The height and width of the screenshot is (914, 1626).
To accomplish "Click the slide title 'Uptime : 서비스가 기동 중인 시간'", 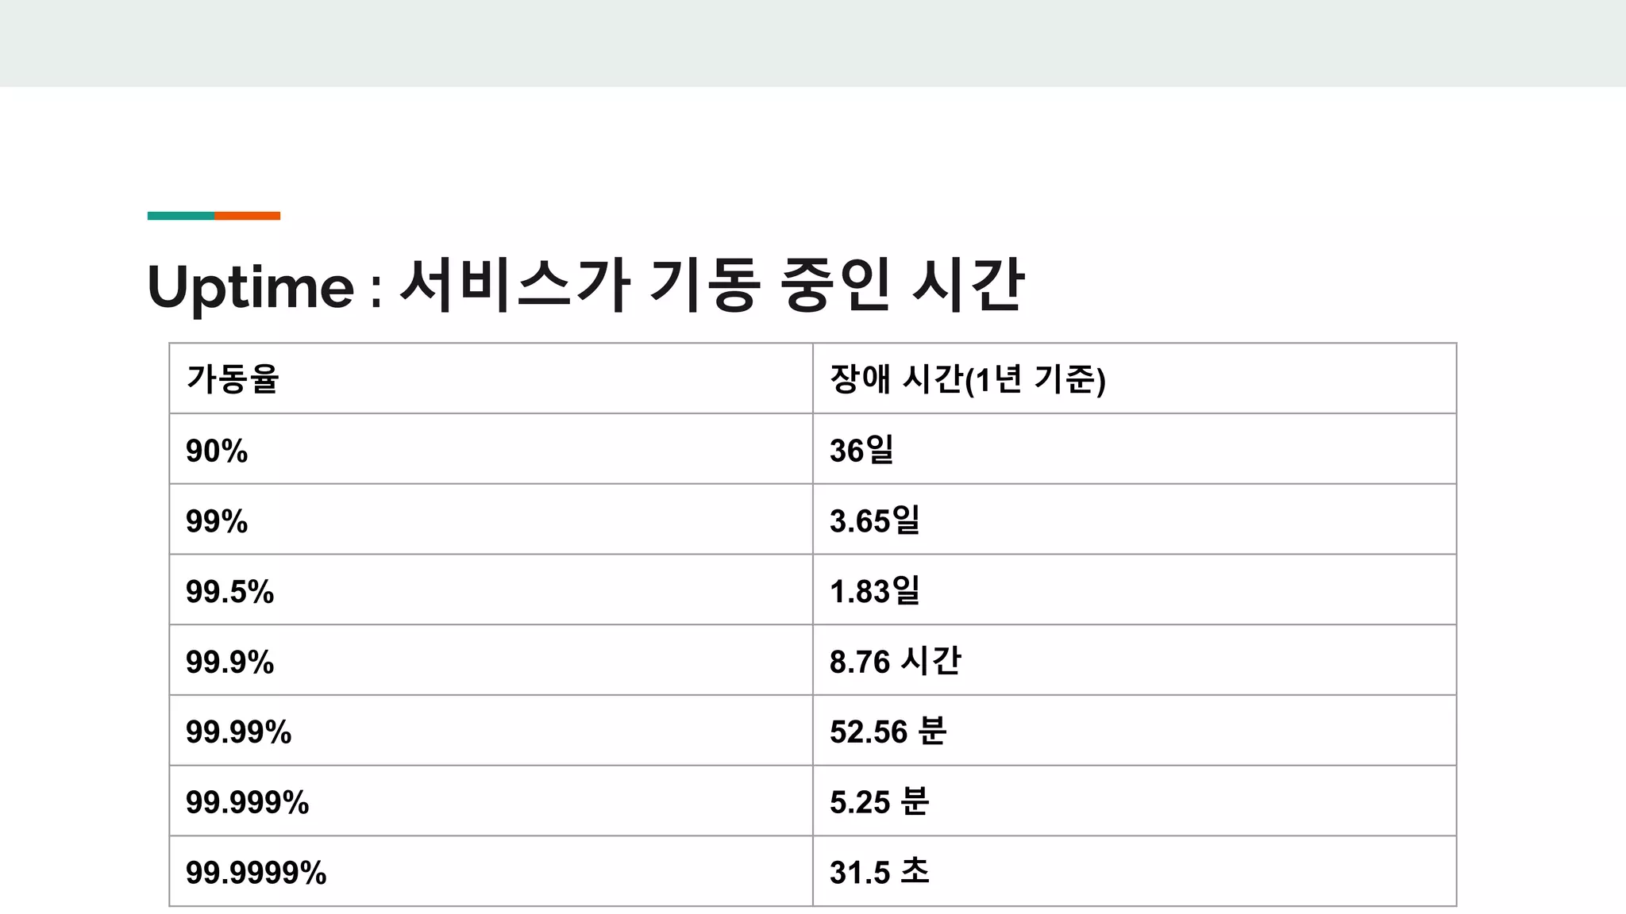I will tap(585, 286).
